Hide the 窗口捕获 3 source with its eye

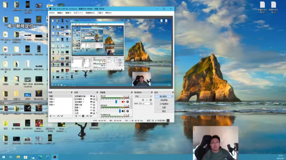(91, 102)
